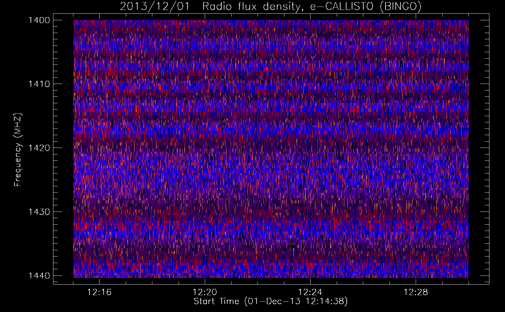
Task: Click the 1440 frequency tick label
Action: pos(39,275)
